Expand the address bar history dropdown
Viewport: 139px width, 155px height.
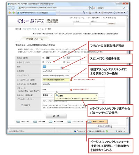pos(88,8)
